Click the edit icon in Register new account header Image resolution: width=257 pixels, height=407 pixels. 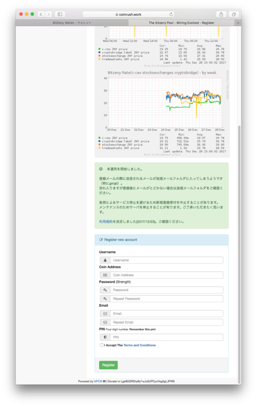101,240
